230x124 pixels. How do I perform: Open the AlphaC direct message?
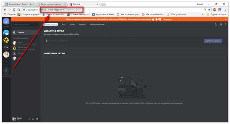(25, 48)
